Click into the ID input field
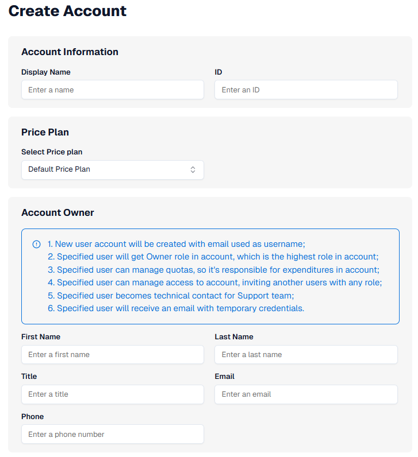The image size is (418, 457). [x=306, y=90]
